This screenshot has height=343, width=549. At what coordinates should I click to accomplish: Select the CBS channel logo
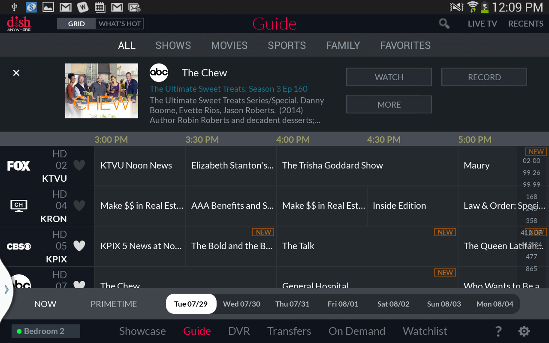(19, 247)
